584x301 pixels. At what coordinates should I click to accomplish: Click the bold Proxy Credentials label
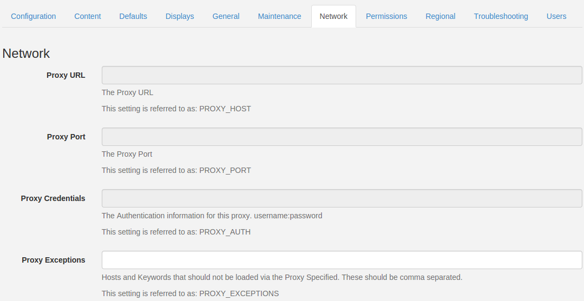(x=53, y=198)
